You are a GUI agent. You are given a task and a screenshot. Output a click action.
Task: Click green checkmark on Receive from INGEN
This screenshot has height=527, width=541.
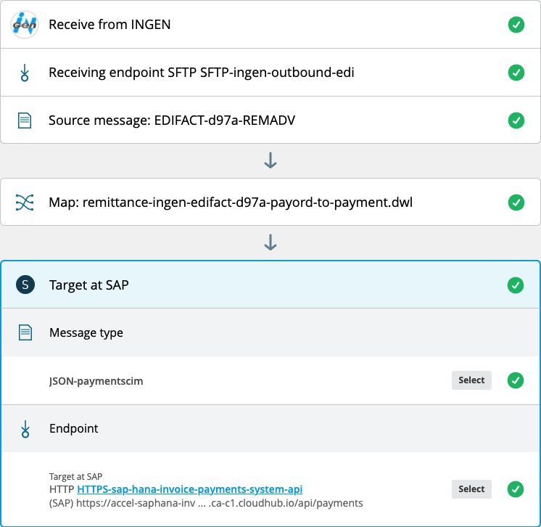coord(516,25)
